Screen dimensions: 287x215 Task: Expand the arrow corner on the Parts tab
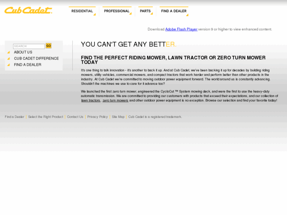pyautogui.click(x=152, y=13)
